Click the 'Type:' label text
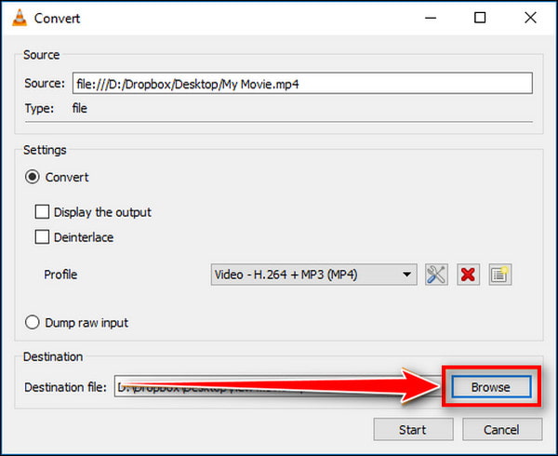This screenshot has width=558, height=456. pyautogui.click(x=39, y=108)
